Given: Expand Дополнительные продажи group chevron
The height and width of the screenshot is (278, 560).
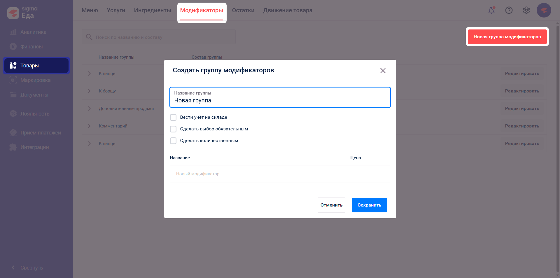Looking at the screenshot, I should pos(89,109).
